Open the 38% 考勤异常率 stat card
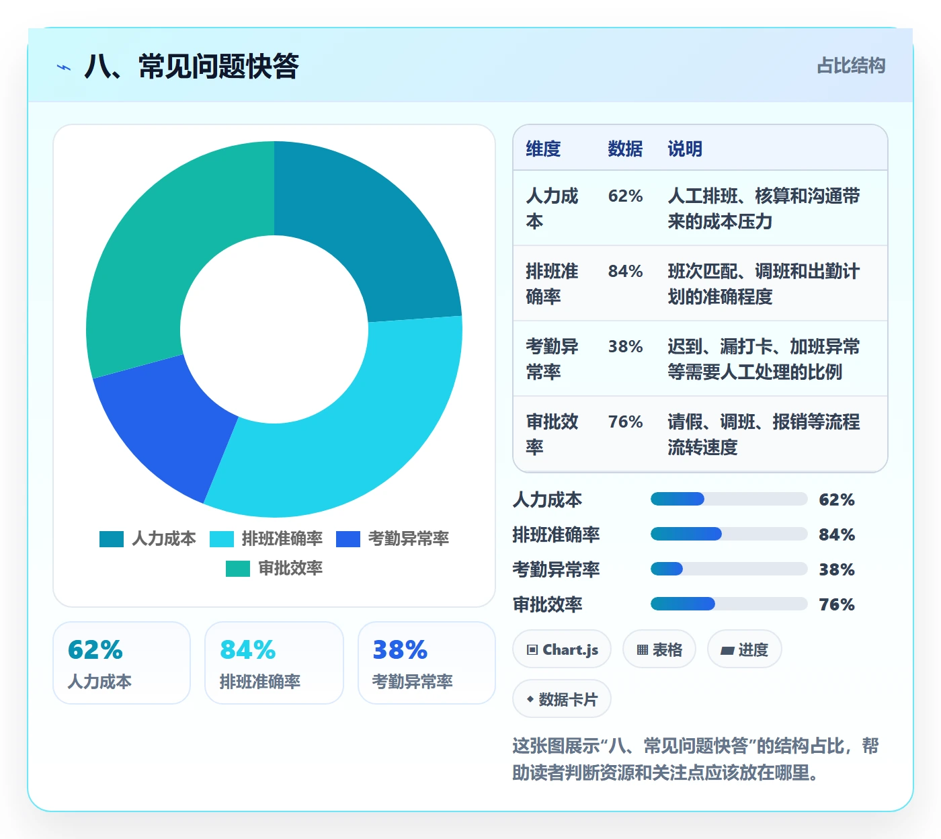The height and width of the screenshot is (839, 941). click(427, 663)
